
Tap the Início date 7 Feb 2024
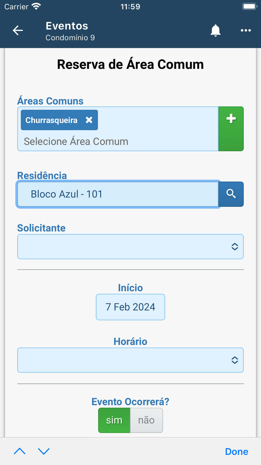tap(130, 307)
